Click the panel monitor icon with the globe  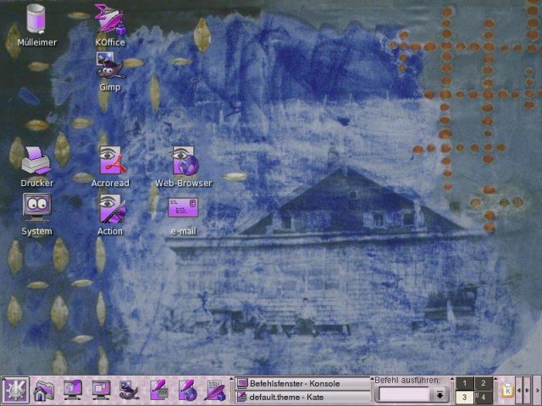tap(72, 390)
